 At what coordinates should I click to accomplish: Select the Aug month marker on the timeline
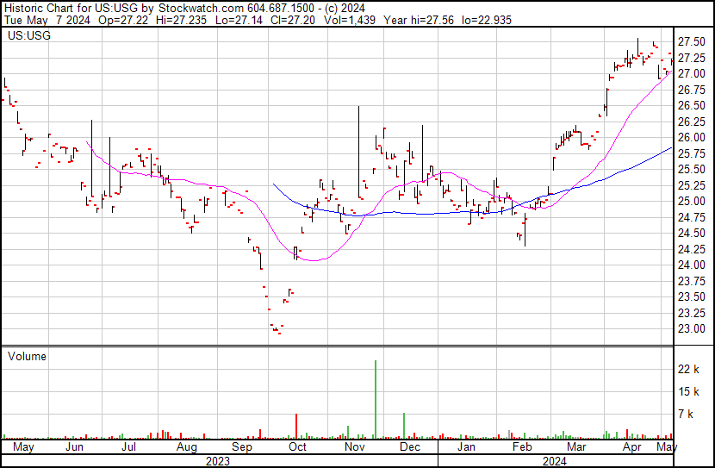(x=186, y=448)
